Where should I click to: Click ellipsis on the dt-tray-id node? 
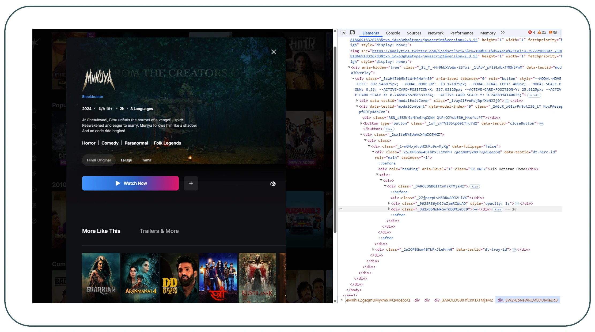click(x=514, y=250)
